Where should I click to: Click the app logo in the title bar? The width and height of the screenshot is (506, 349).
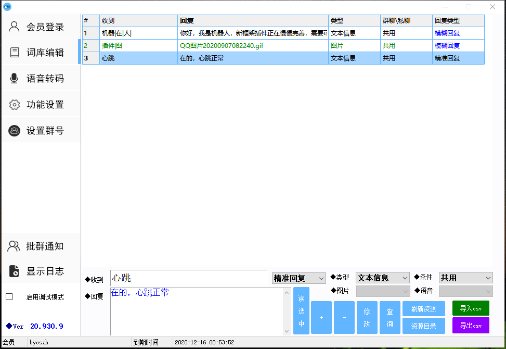pos(7,7)
